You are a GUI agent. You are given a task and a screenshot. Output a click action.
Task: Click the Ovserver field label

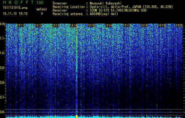(x=60, y=4)
